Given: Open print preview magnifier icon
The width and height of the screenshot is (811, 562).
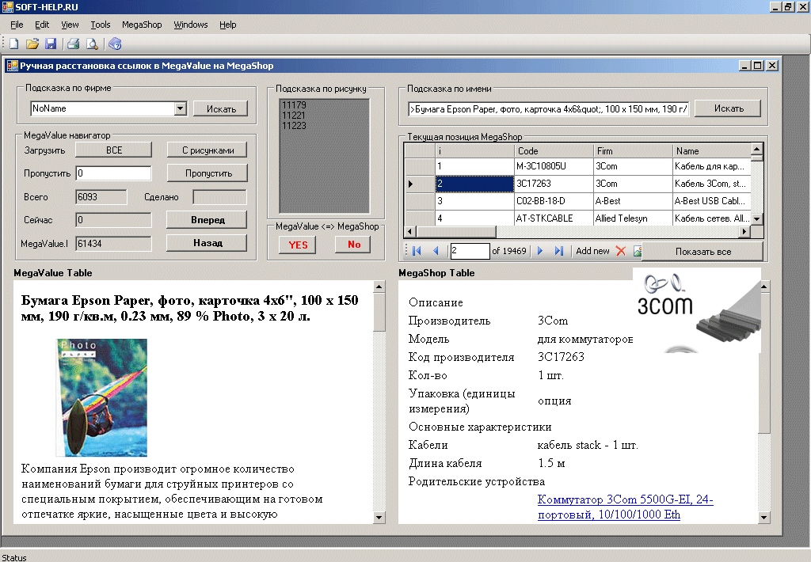Looking at the screenshot, I should 92,44.
